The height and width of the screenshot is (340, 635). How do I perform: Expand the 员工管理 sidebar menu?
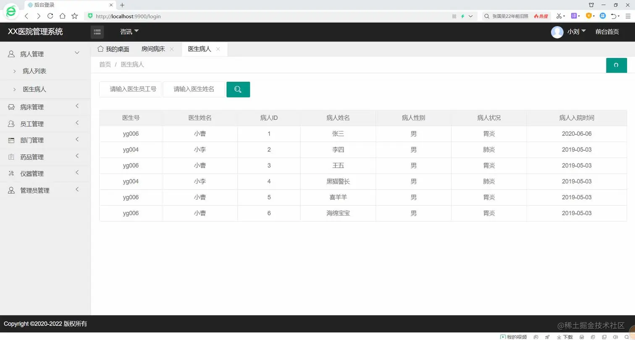pyautogui.click(x=45, y=124)
